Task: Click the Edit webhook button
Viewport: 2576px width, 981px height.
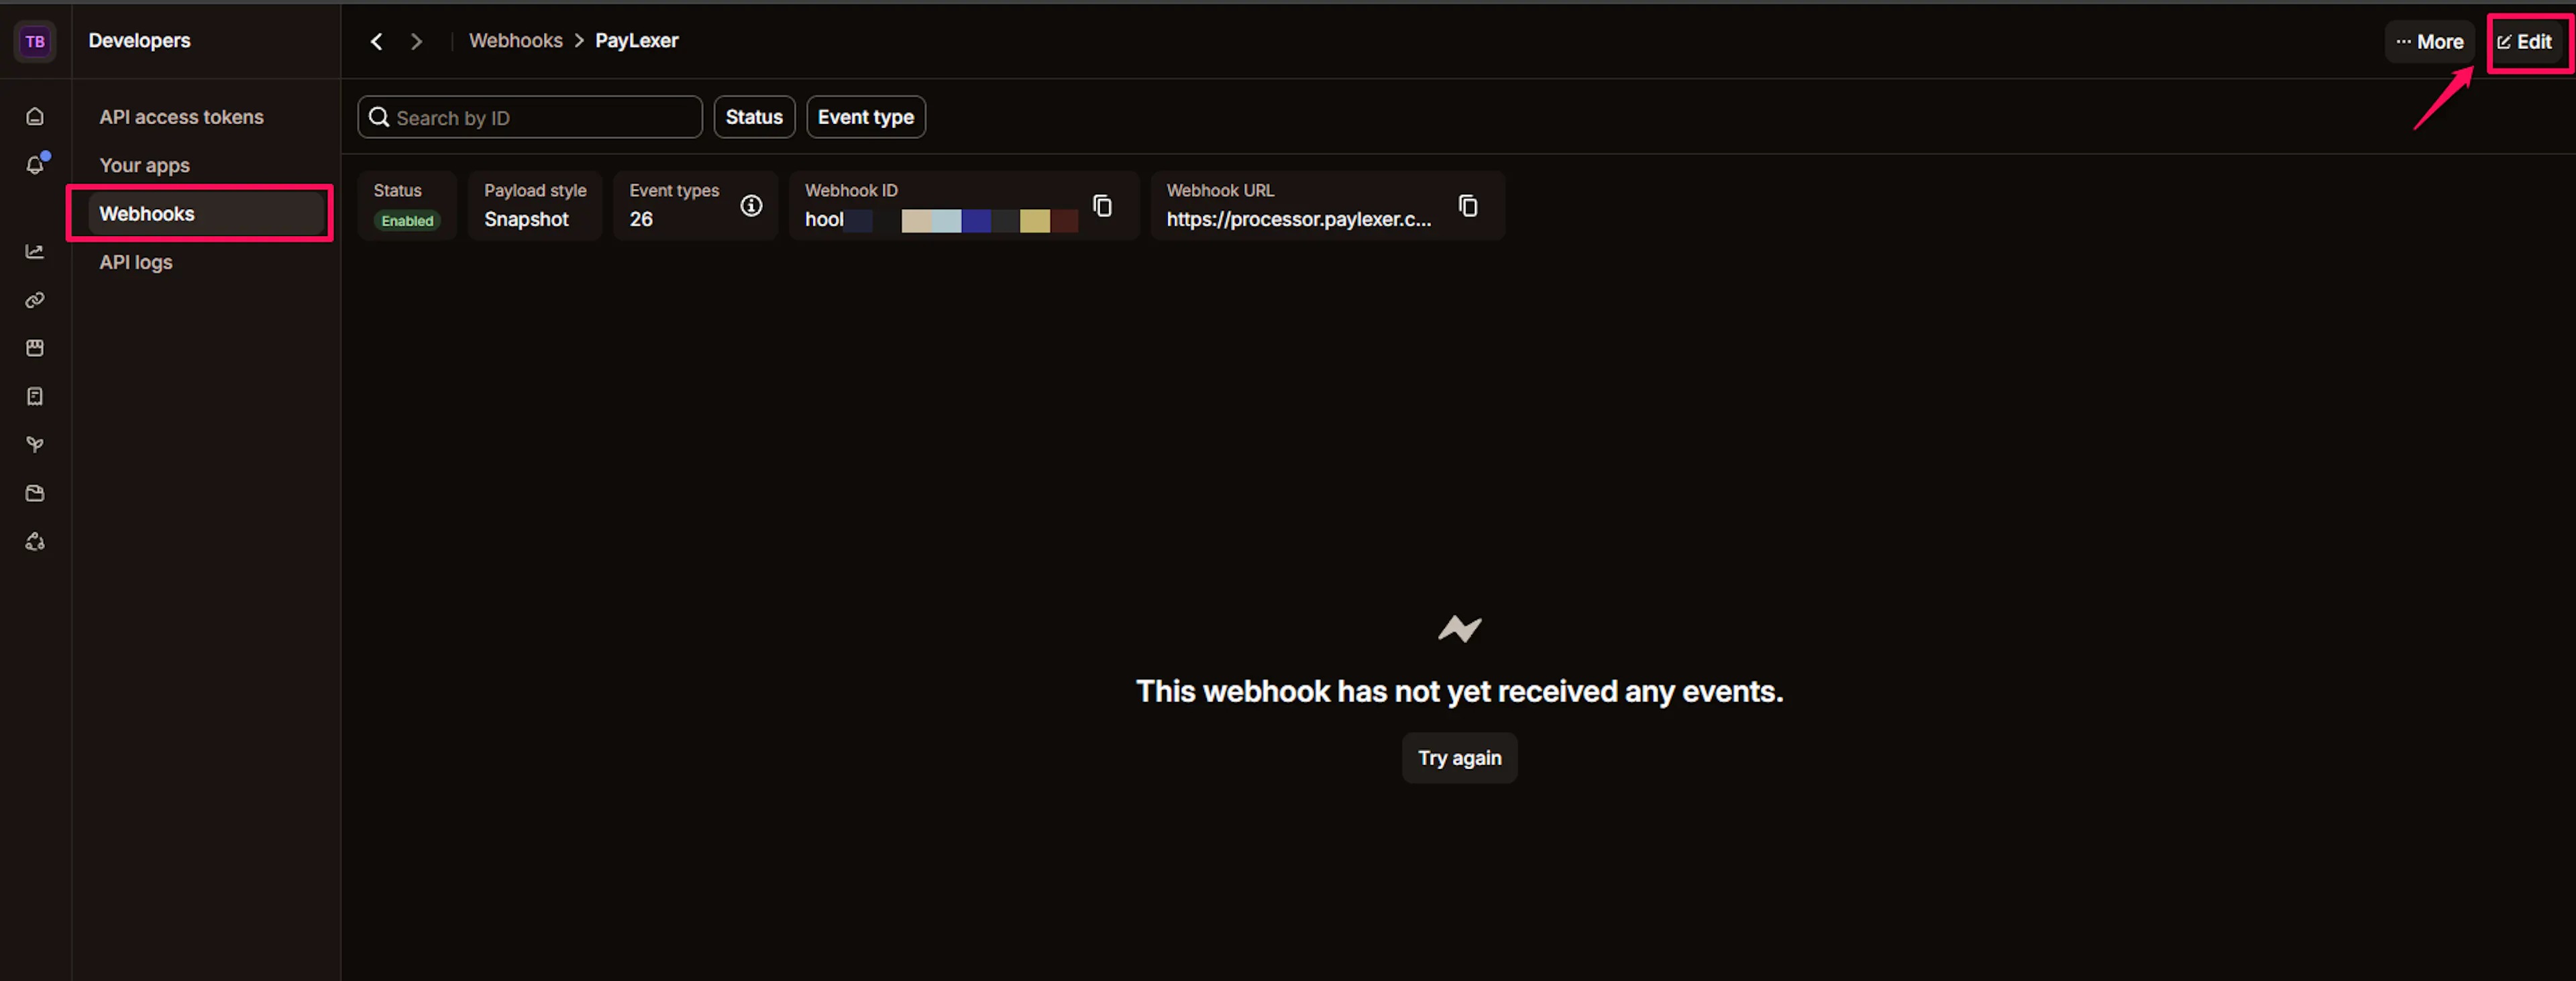Action: click(2526, 42)
